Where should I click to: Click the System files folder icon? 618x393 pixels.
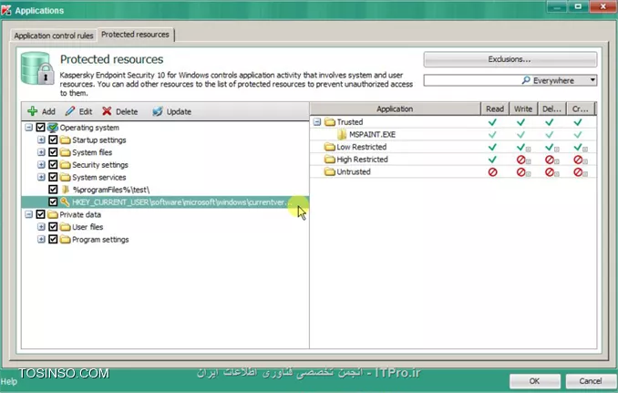(x=66, y=152)
